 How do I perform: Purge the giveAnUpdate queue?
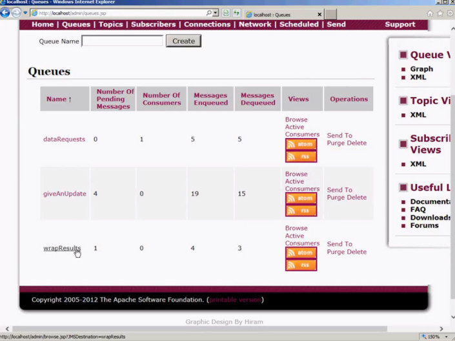(336, 198)
